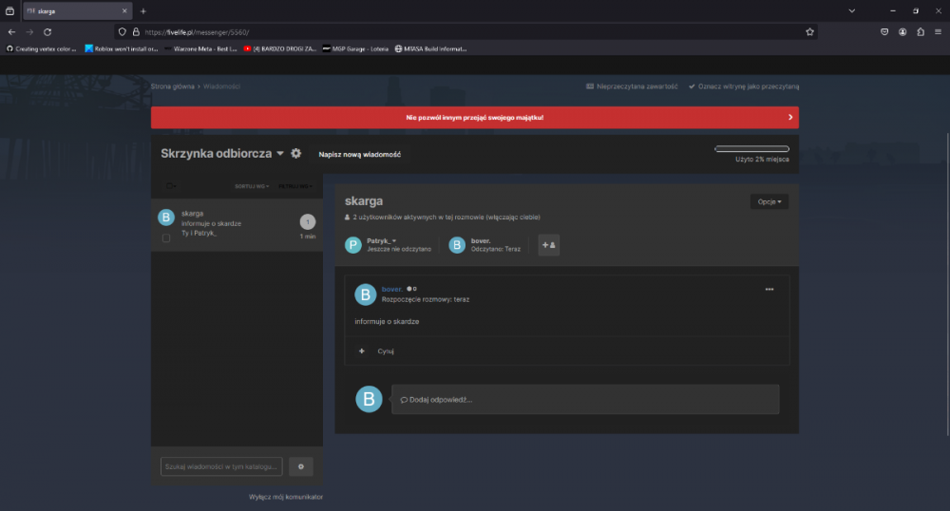This screenshot has width=950, height=511.
Task: Click the add participant icon button
Action: 549,245
